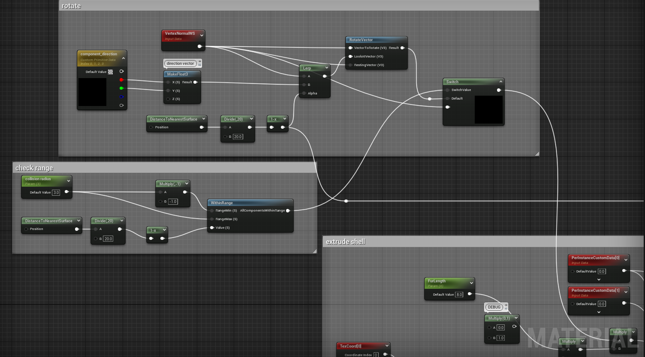The height and width of the screenshot is (357, 645).
Task: Collapse the component_direction node preview
Action: (x=124, y=58)
